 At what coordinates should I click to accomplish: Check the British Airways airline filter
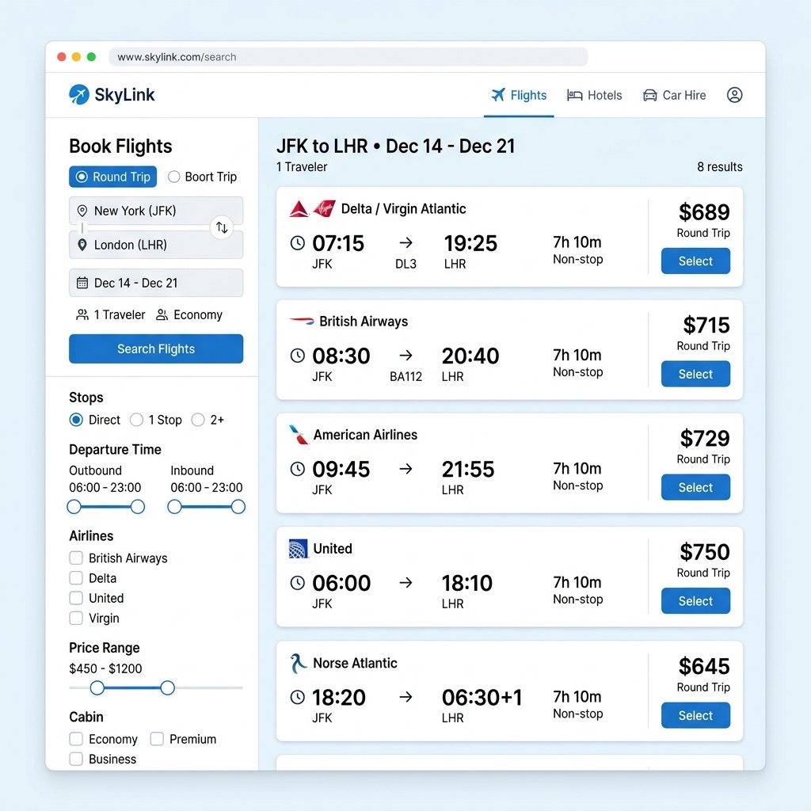[x=76, y=558]
